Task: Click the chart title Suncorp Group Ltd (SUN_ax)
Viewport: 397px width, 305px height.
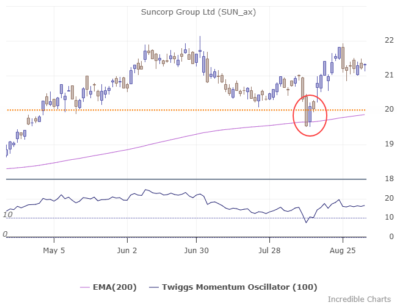Action: click(198, 12)
